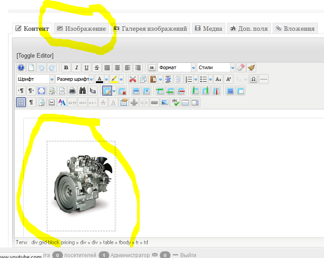Insert special character with omega icon
324x258 pixels.
tap(253, 79)
